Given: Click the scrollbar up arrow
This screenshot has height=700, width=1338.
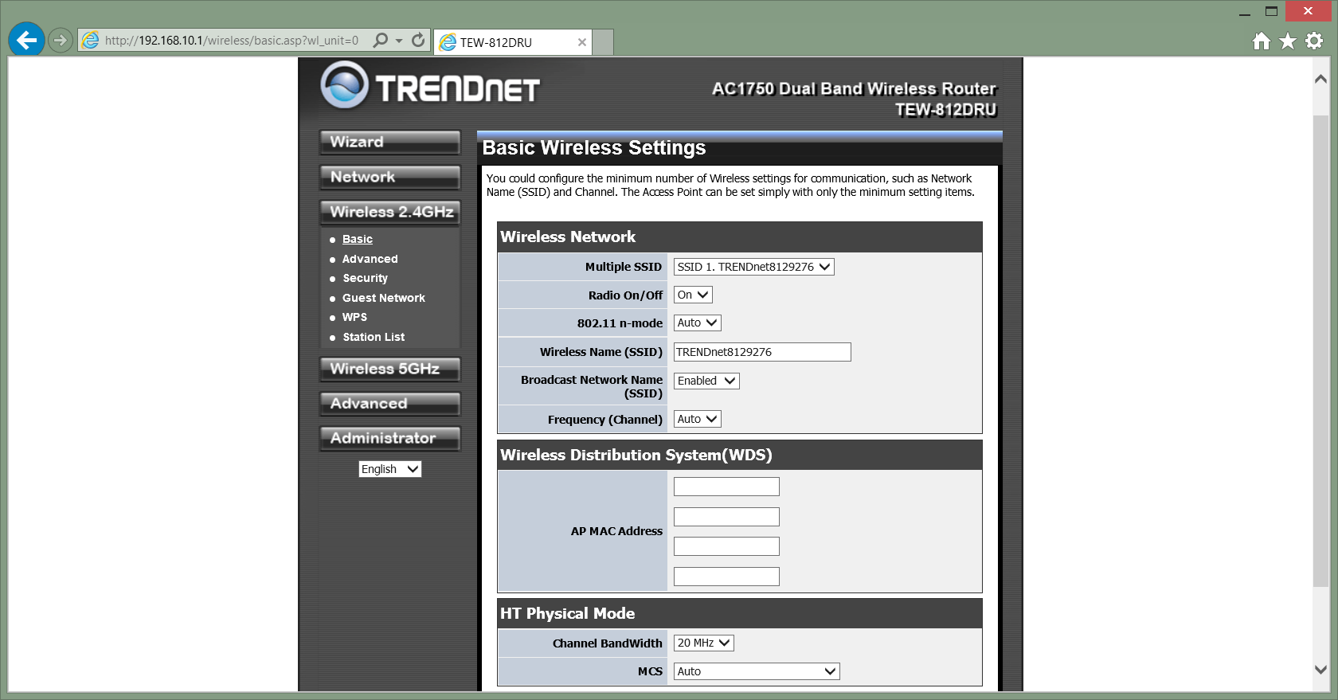Looking at the screenshot, I should [1320, 79].
